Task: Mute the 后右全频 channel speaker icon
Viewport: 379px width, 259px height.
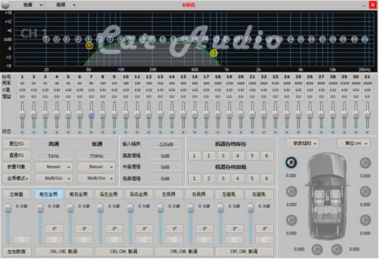Action: pos(144,240)
